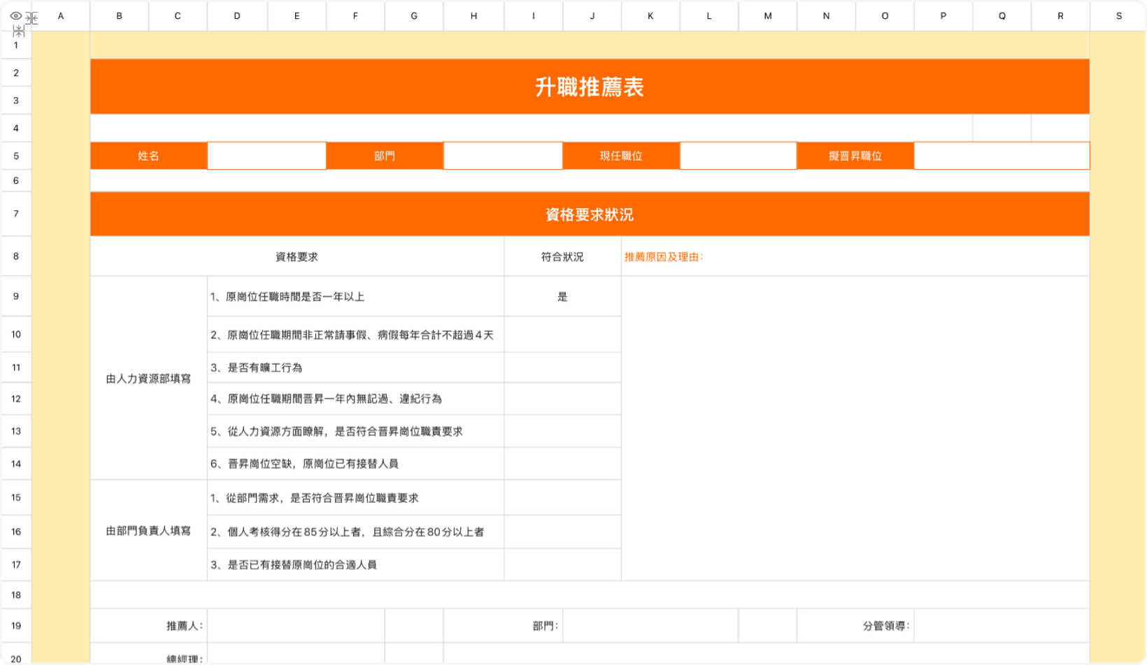Click the empty input cell next to 擬晋昇職位
Image resolution: width=1147 pixels, height=665 pixels.
(1002, 156)
